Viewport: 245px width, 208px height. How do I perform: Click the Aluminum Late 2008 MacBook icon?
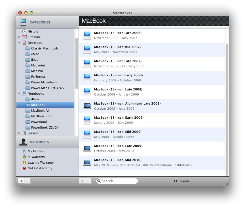coord(87,106)
